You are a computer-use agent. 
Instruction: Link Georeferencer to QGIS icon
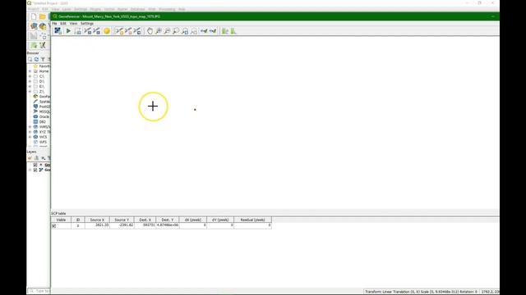[204, 31]
